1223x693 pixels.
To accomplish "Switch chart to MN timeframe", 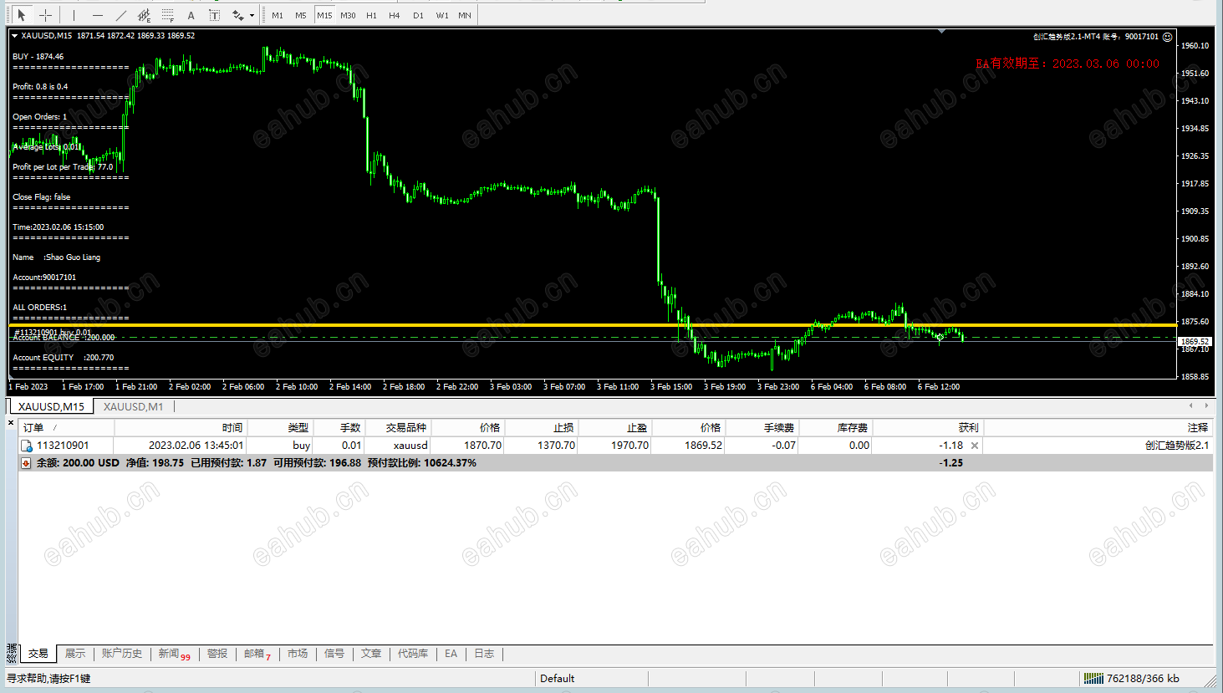I will click(465, 15).
